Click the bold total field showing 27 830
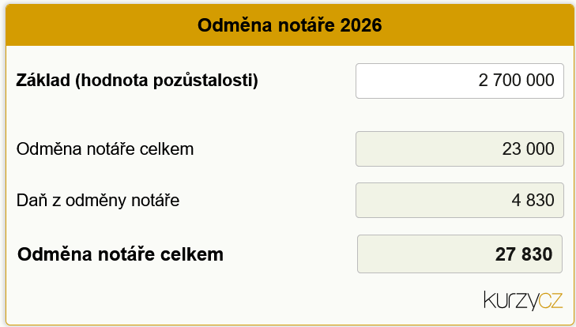Screen dimensions: 576x327 pyautogui.click(x=460, y=254)
